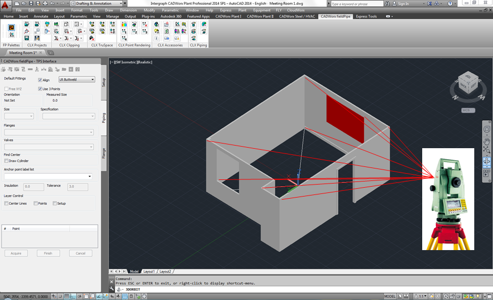Click the first CLX Projects open-project icon
The image size is (493, 300).
(x=27, y=24)
